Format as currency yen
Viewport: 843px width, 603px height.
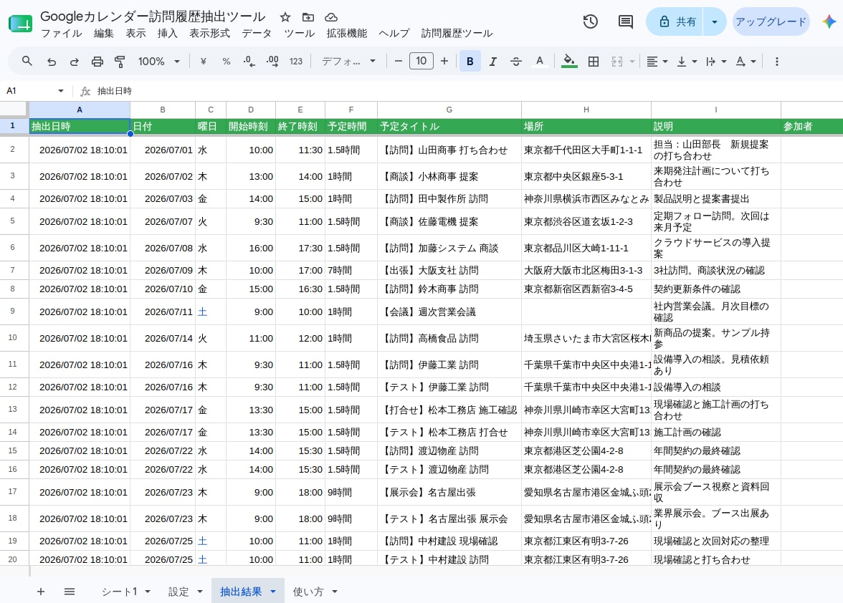(204, 61)
